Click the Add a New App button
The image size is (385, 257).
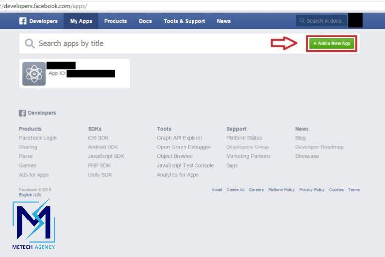332,43
